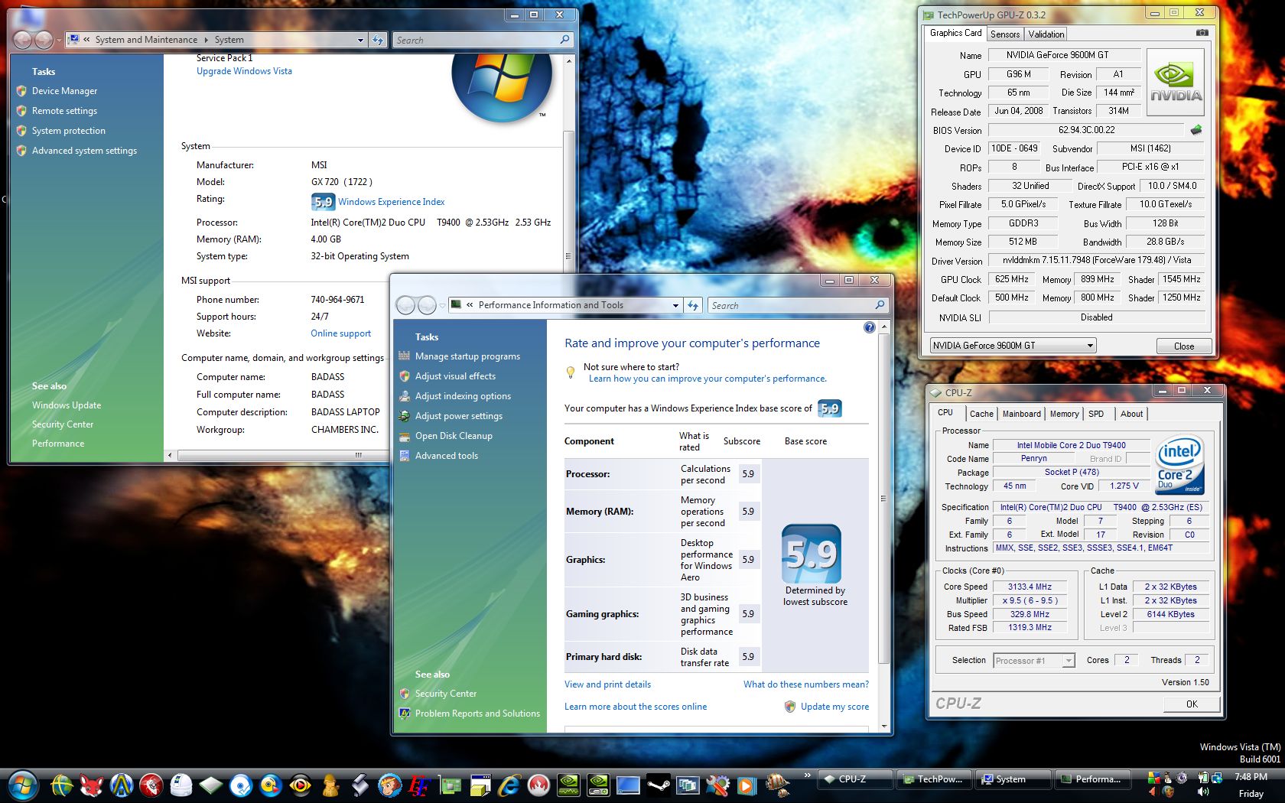Viewport: 1285px width, 803px height.
Task: Click chevron before Performance Information breadcrumb
Action: point(470,305)
